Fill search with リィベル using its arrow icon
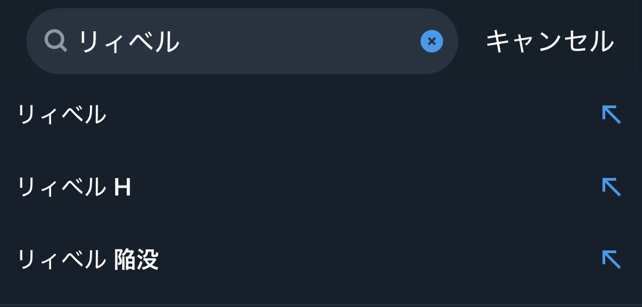Image resolution: width=642 pixels, height=307 pixels. pyautogui.click(x=611, y=115)
